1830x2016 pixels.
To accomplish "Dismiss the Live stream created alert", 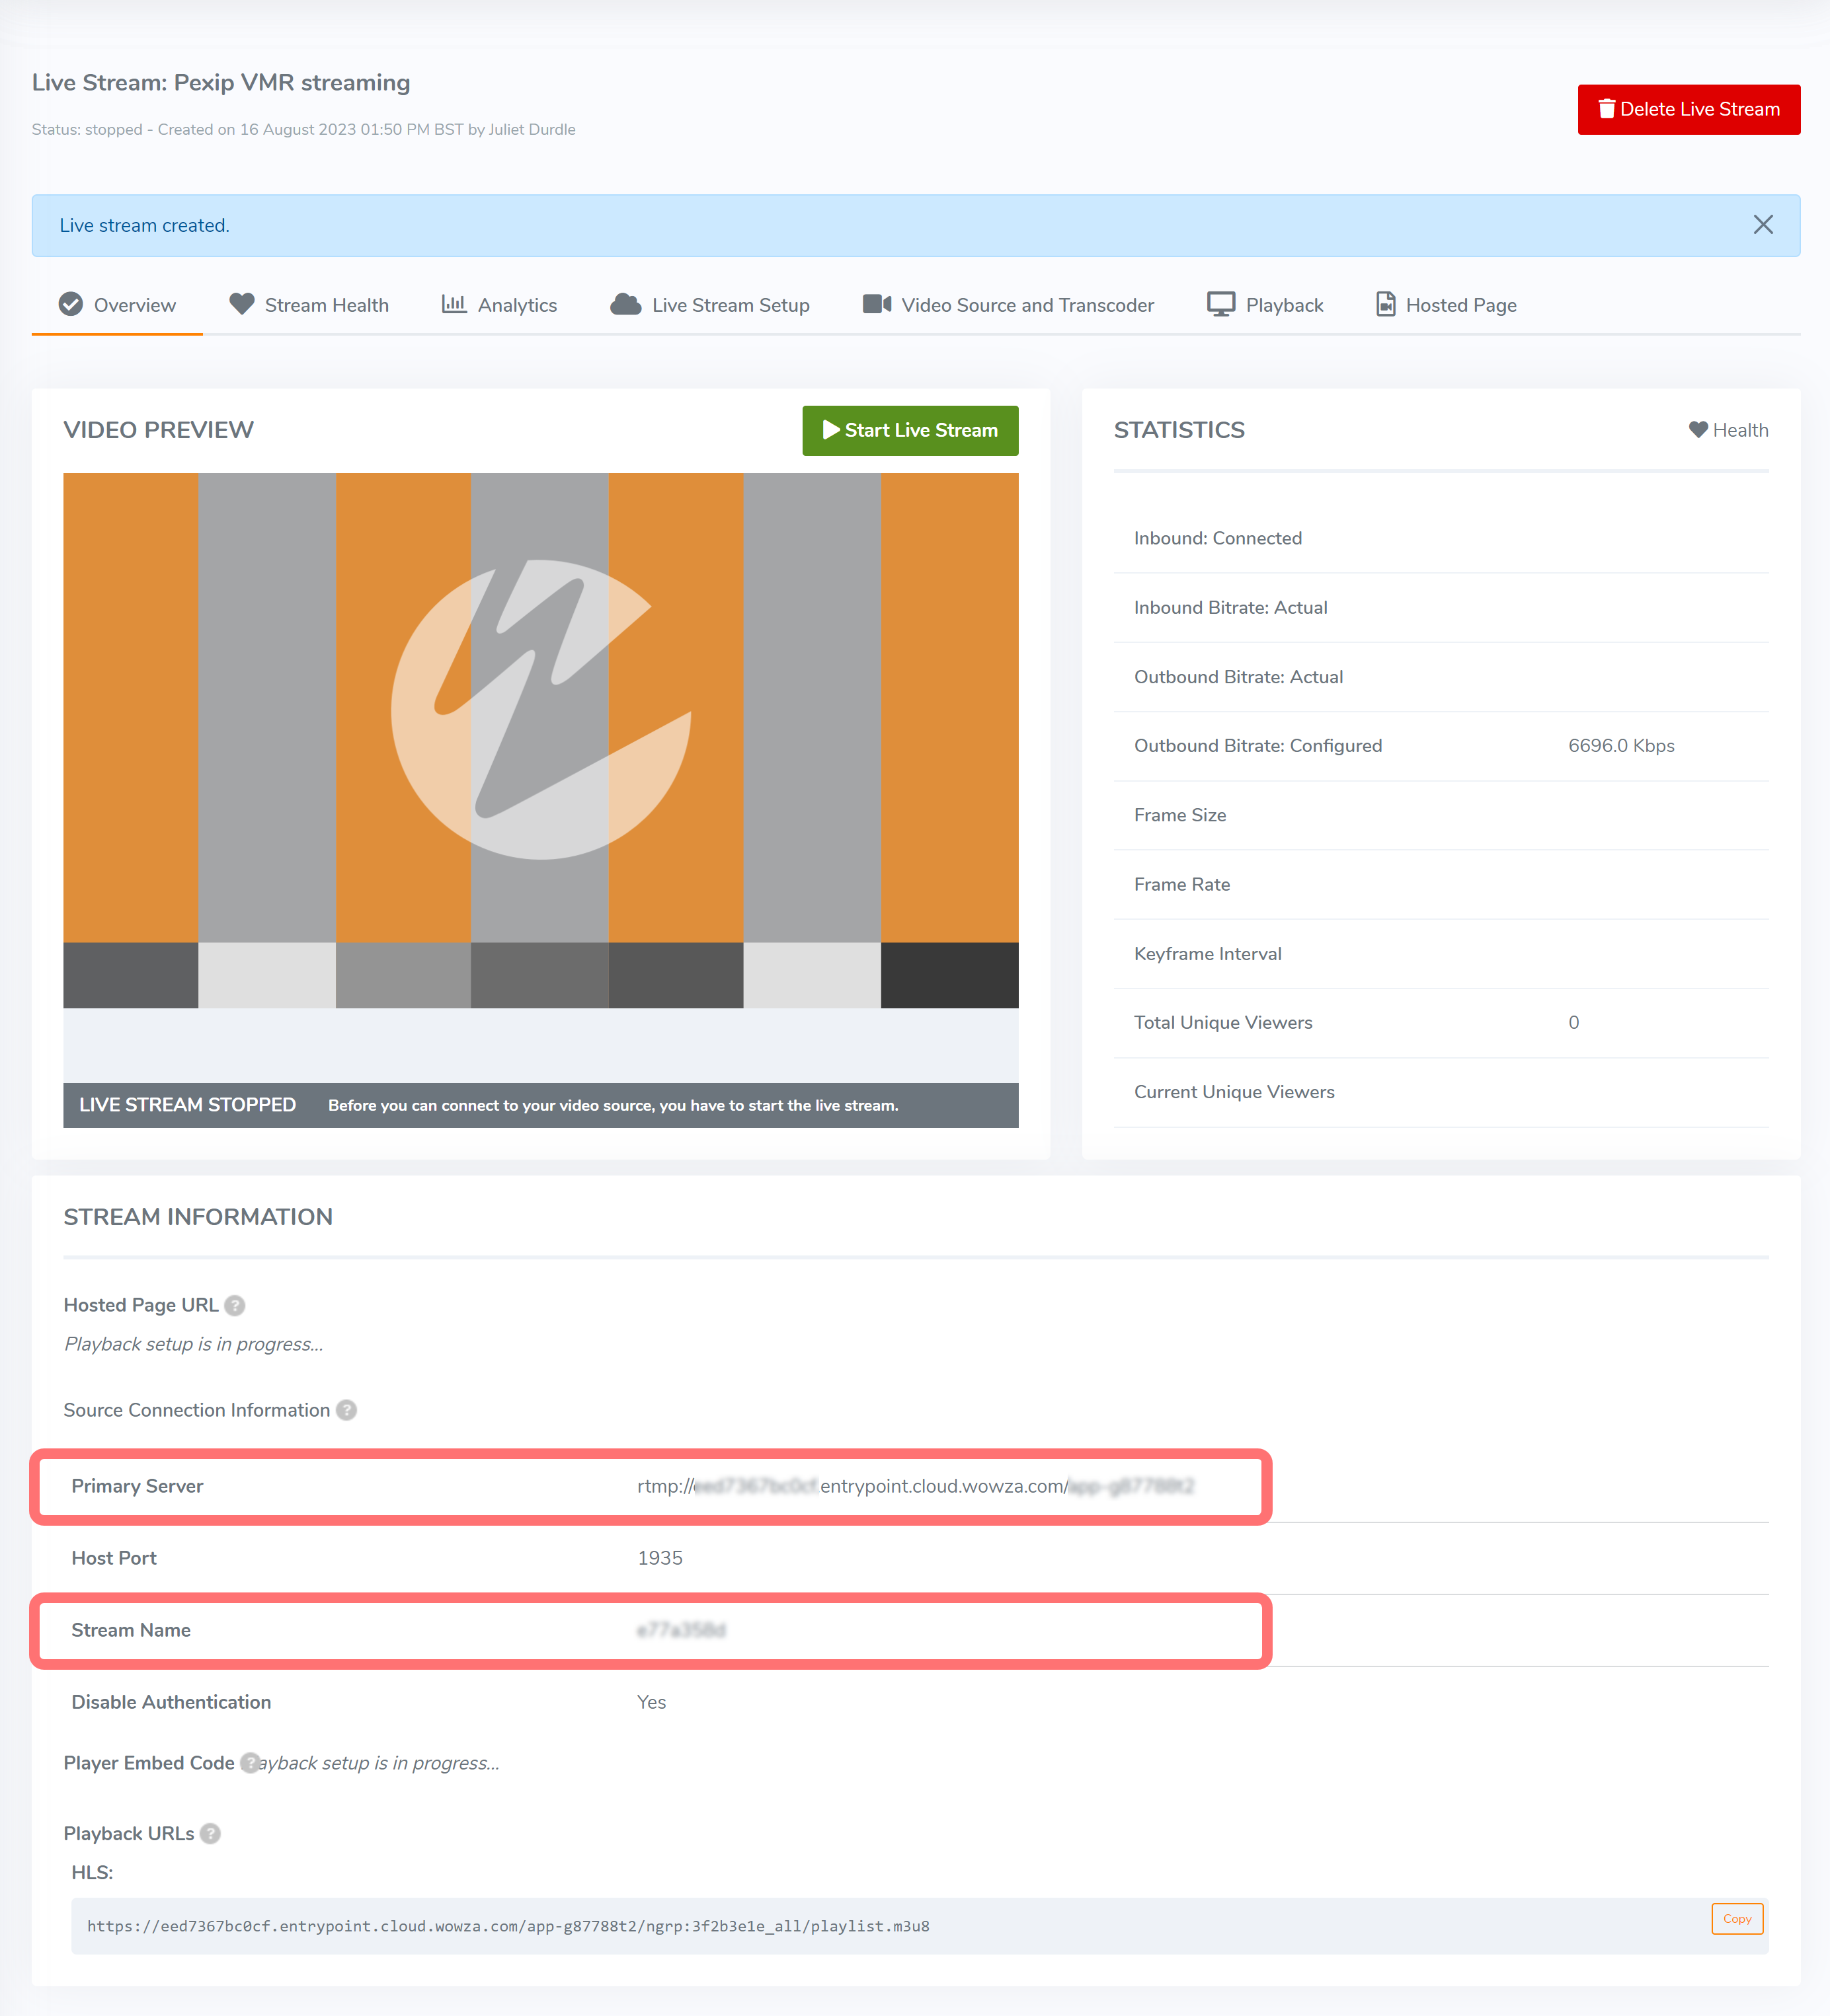I will (1763, 225).
